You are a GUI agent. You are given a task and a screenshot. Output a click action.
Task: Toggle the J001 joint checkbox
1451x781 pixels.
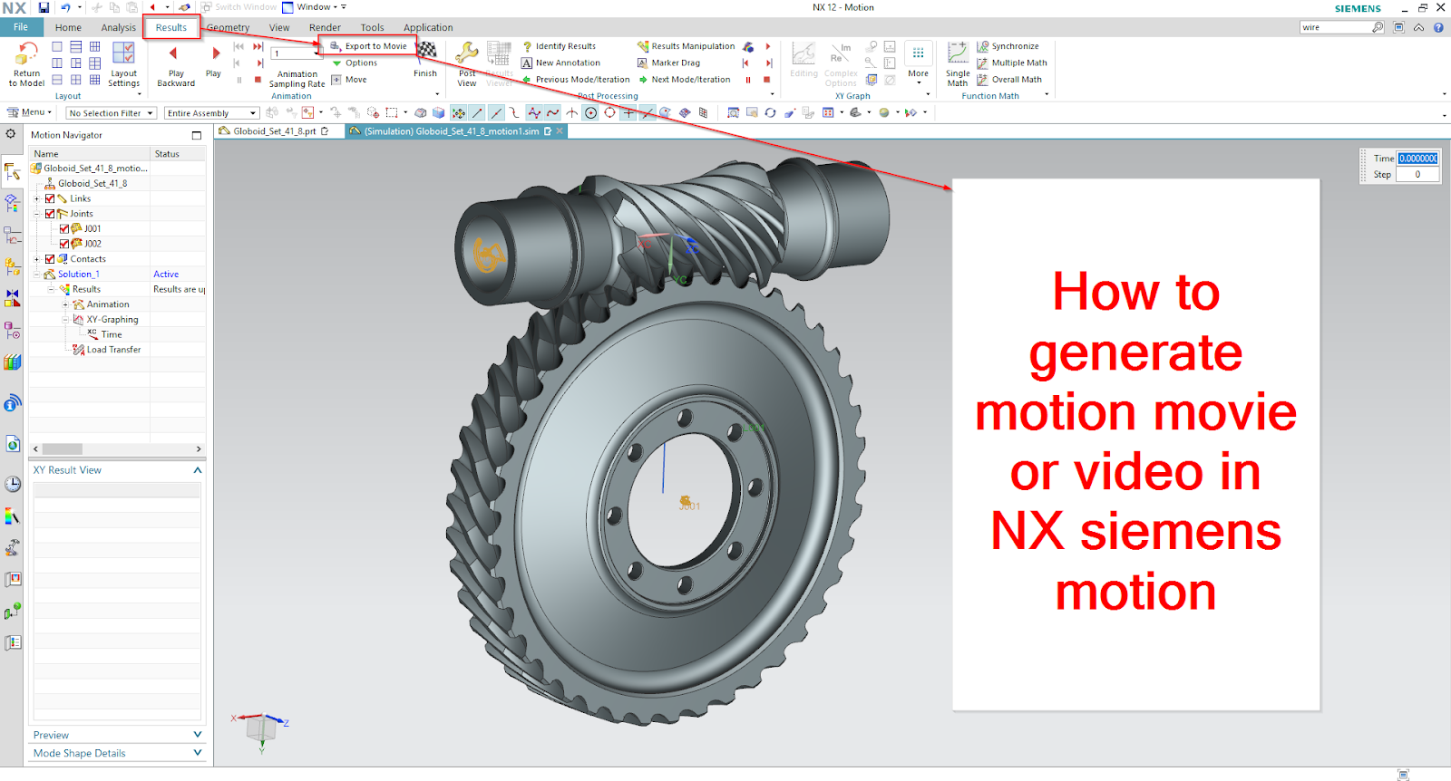click(x=64, y=229)
